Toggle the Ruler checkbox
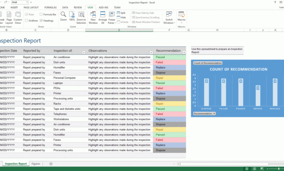This screenshot has height=171, width=284. point(27,14)
